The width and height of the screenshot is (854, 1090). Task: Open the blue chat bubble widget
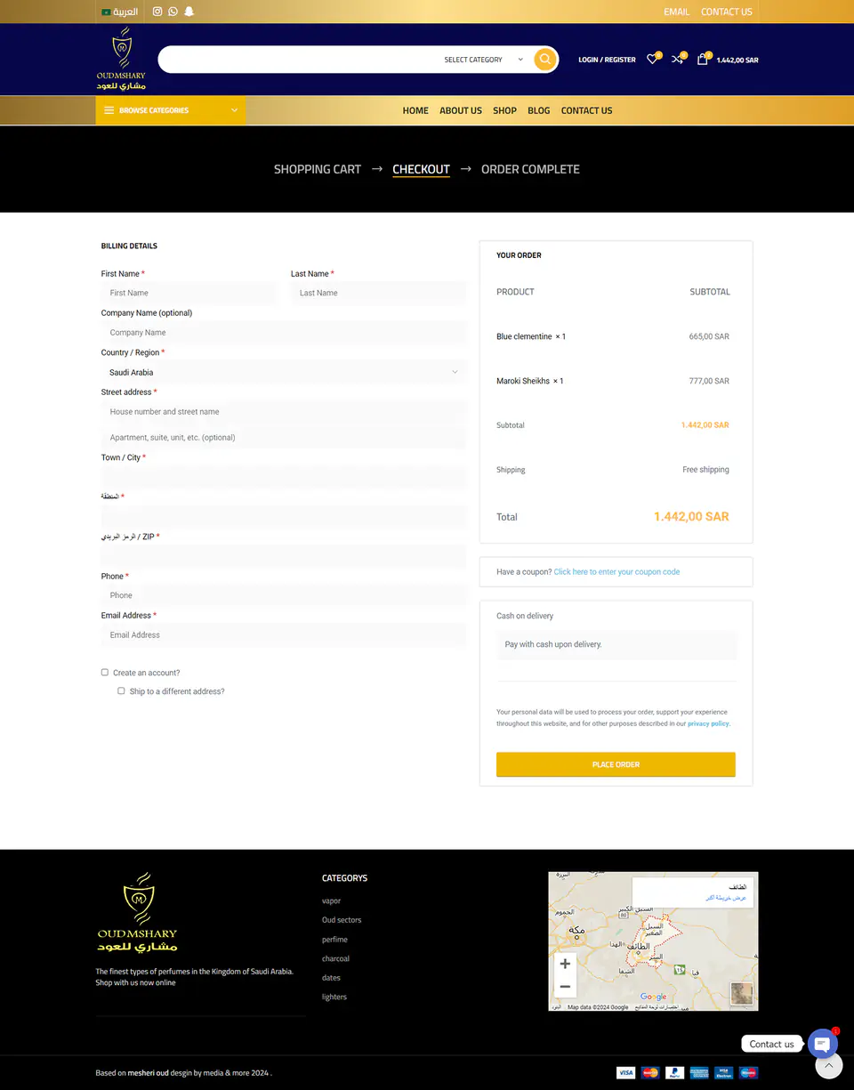coord(822,1044)
